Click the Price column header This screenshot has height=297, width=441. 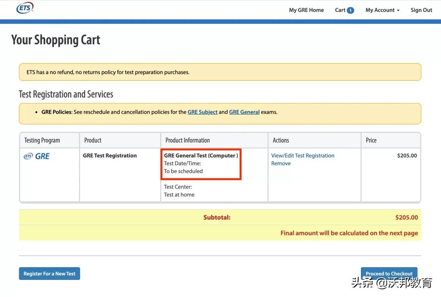371,140
